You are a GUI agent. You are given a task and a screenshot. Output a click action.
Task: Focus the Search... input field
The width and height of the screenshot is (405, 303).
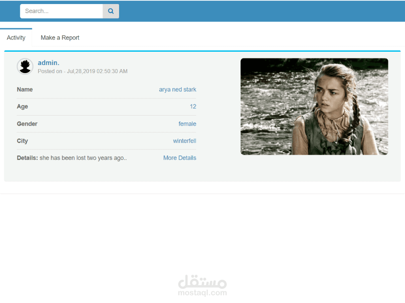pyautogui.click(x=62, y=11)
